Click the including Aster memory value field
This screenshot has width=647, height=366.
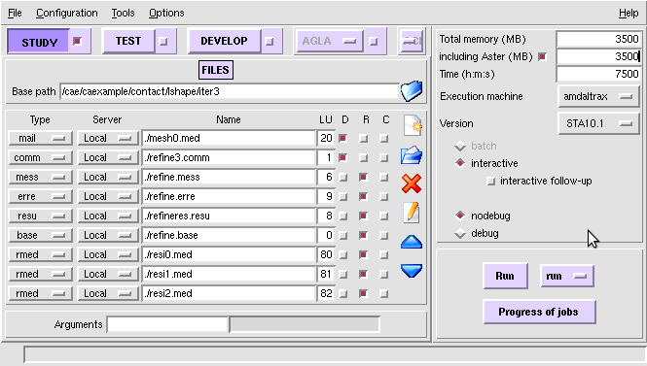(x=598, y=56)
